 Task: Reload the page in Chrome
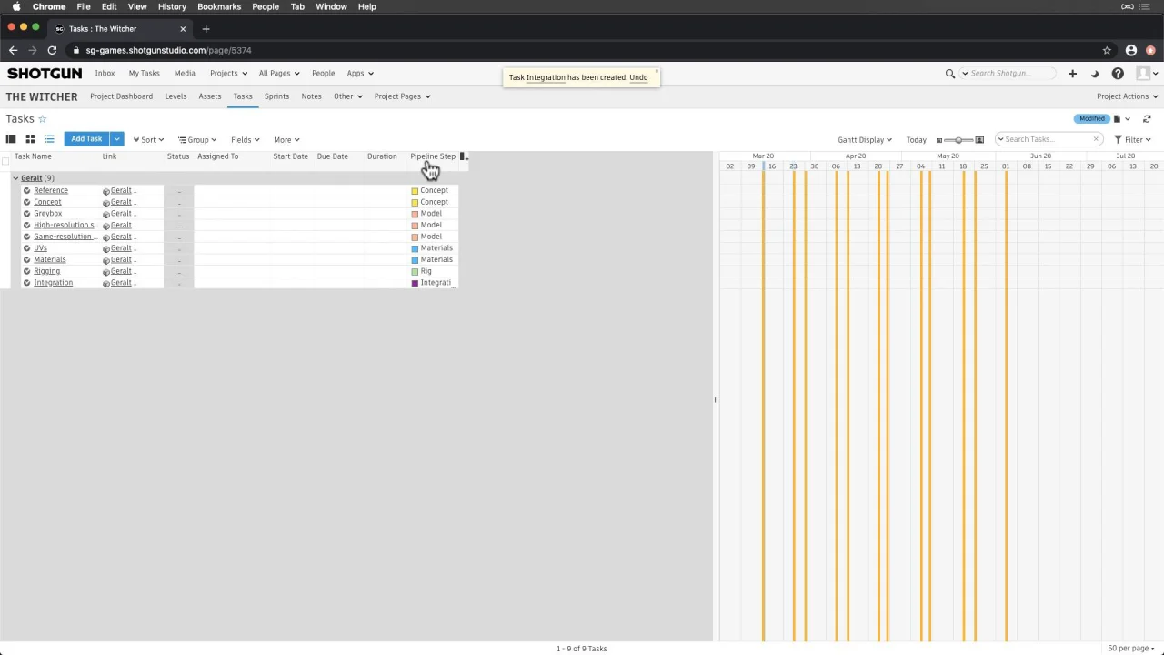(52, 50)
